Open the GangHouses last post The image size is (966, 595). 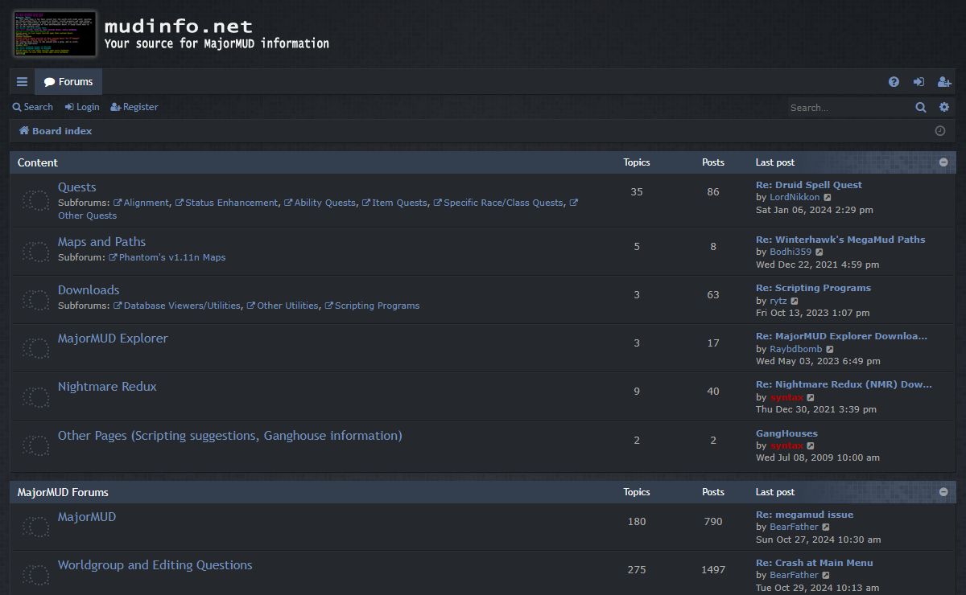(786, 433)
